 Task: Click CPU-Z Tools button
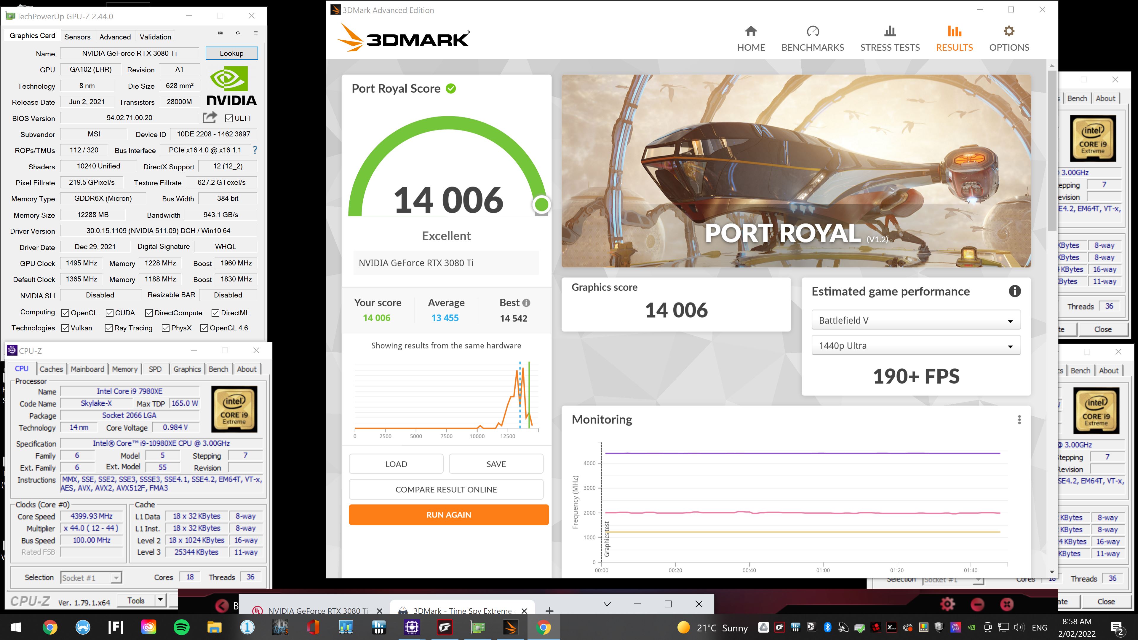point(136,600)
